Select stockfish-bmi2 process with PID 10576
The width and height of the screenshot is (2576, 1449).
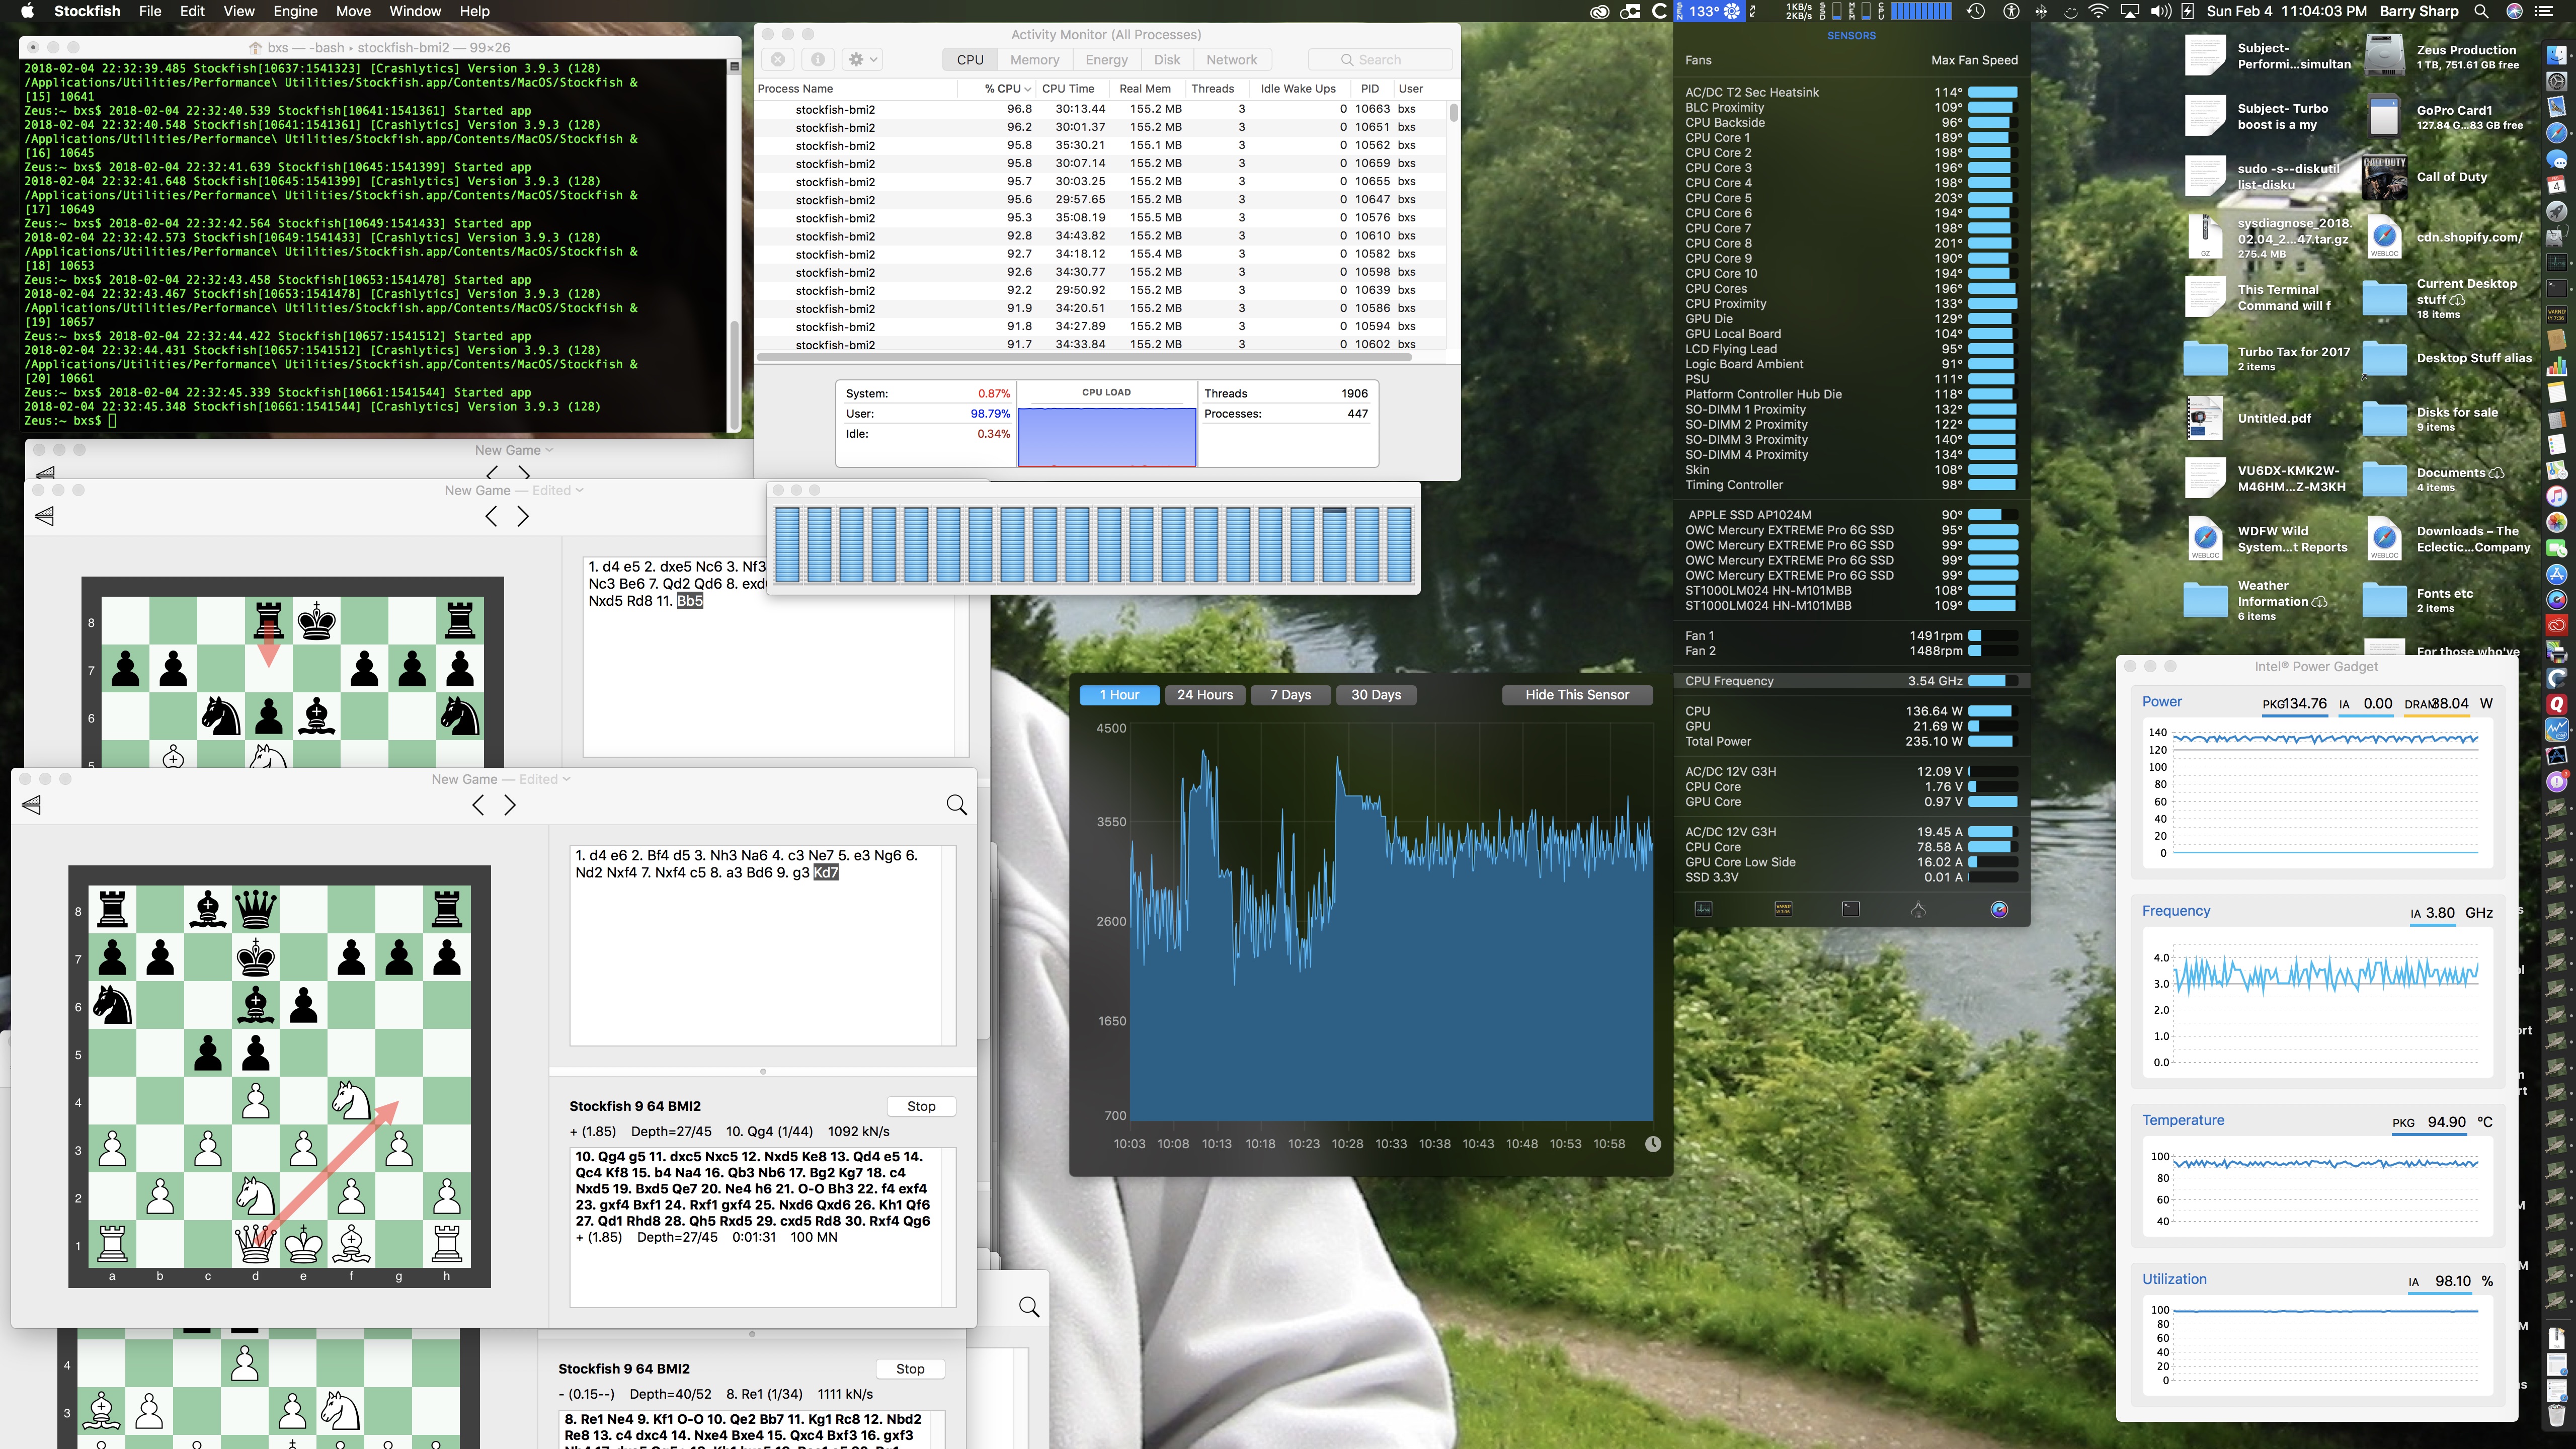[x=1100, y=217]
